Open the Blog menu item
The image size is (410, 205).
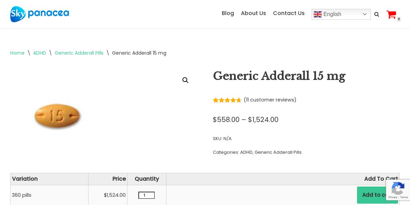pos(228,13)
